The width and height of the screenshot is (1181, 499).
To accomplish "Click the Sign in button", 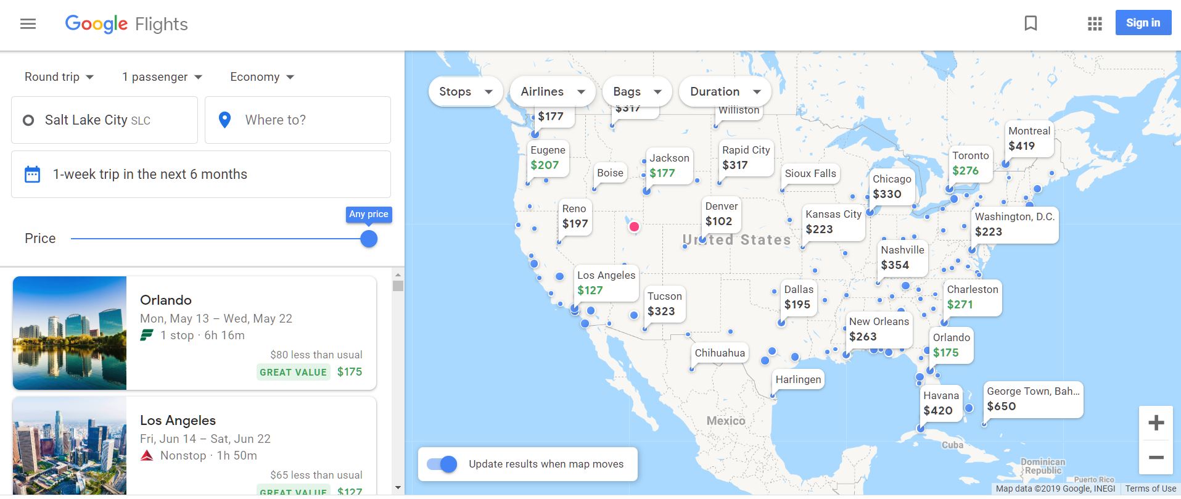I will [x=1143, y=23].
